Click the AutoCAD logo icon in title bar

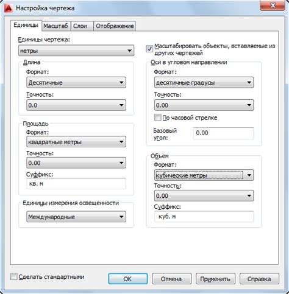tap(9, 9)
